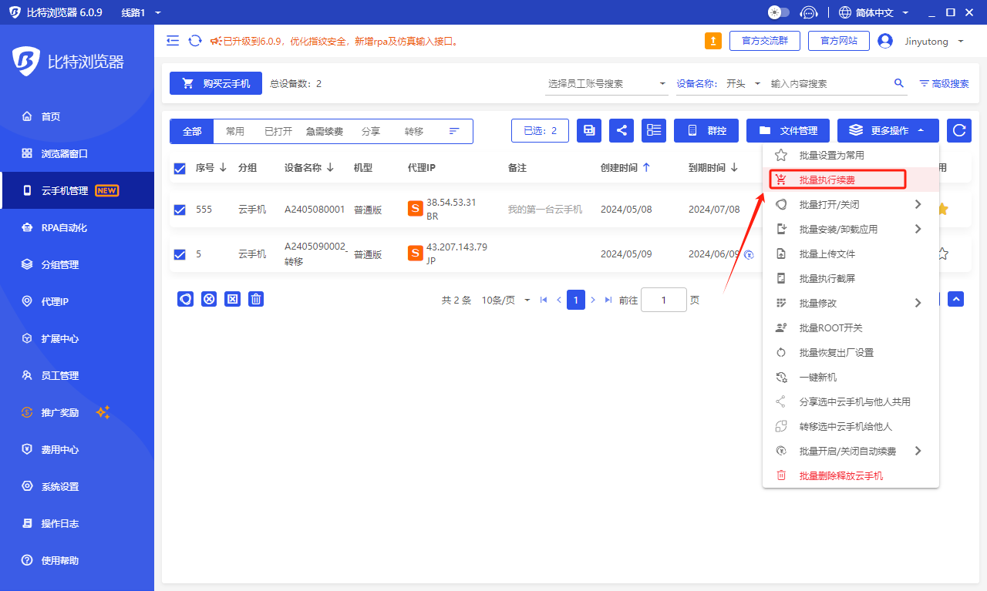Click the share icon button in toolbar
The image size is (987, 591).
coord(622,130)
